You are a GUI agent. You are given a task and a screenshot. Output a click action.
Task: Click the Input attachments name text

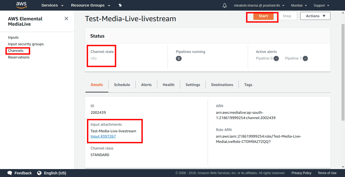point(113,131)
